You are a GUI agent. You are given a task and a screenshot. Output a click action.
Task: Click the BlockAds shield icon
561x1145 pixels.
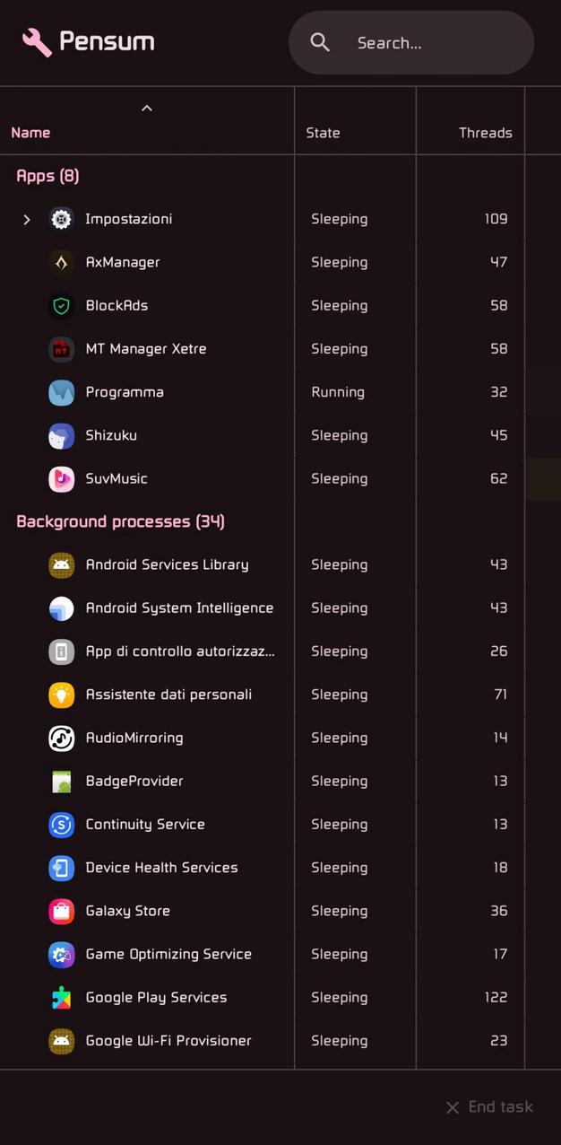click(61, 306)
